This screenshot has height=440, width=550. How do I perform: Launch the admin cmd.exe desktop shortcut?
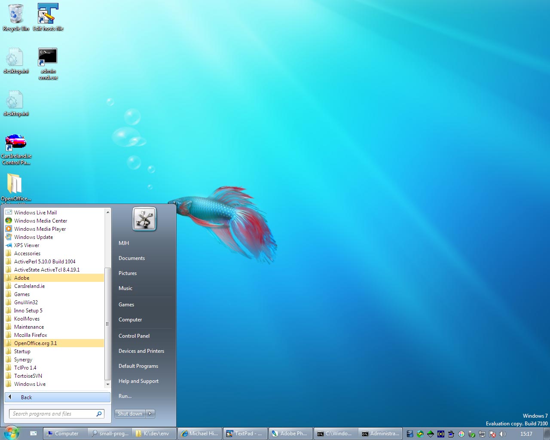[x=48, y=64]
